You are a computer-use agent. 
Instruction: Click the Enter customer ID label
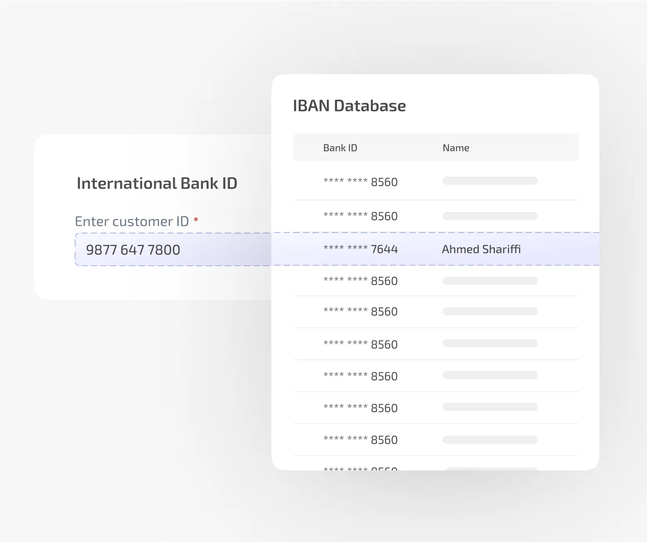tap(132, 221)
